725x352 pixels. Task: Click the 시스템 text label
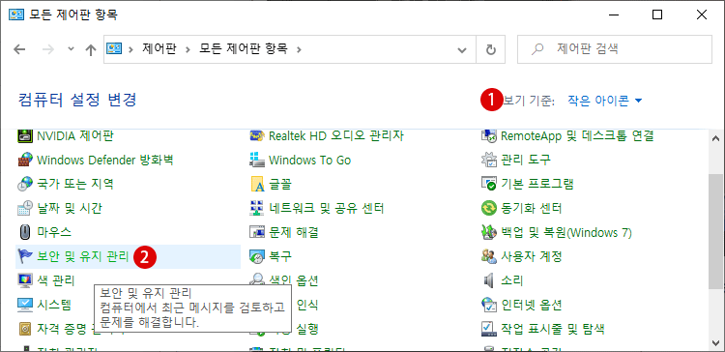(x=54, y=305)
